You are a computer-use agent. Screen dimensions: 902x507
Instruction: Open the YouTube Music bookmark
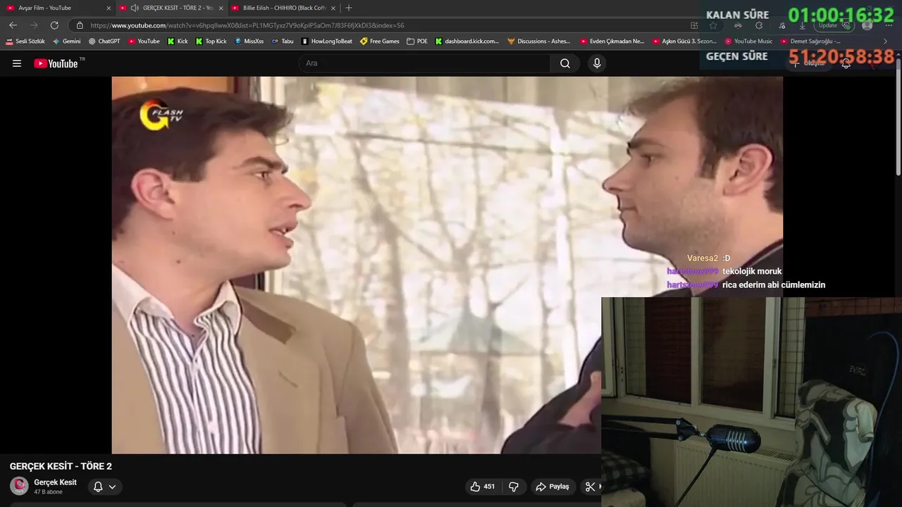coord(749,42)
